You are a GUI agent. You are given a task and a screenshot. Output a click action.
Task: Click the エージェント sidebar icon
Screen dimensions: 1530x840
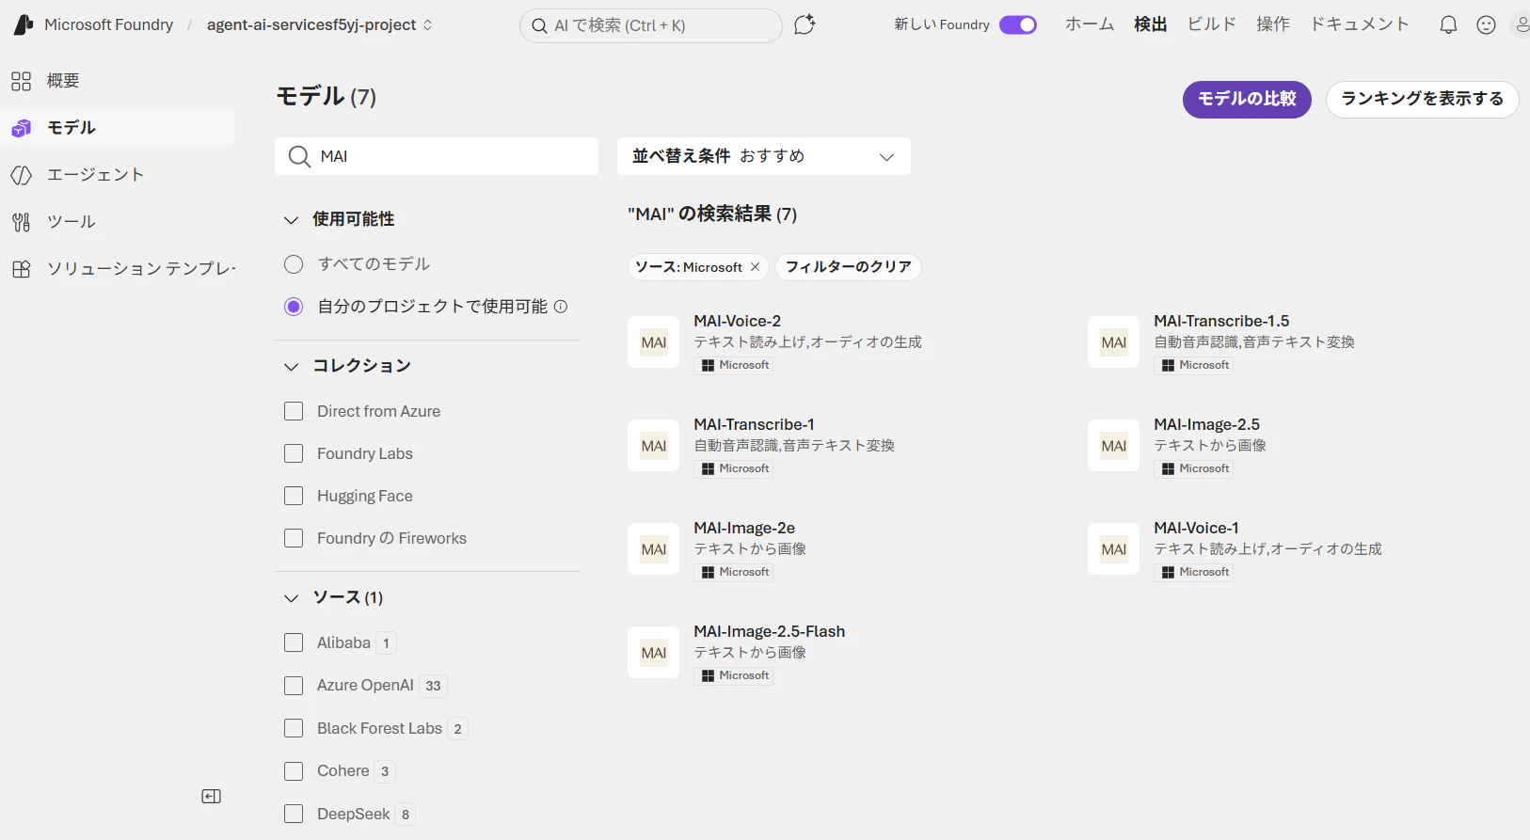pyautogui.click(x=22, y=175)
